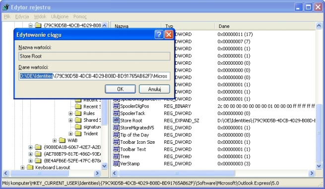Close the Edytowanie ciągu dialog
The height and width of the screenshot is (189, 325).
pos(169,34)
